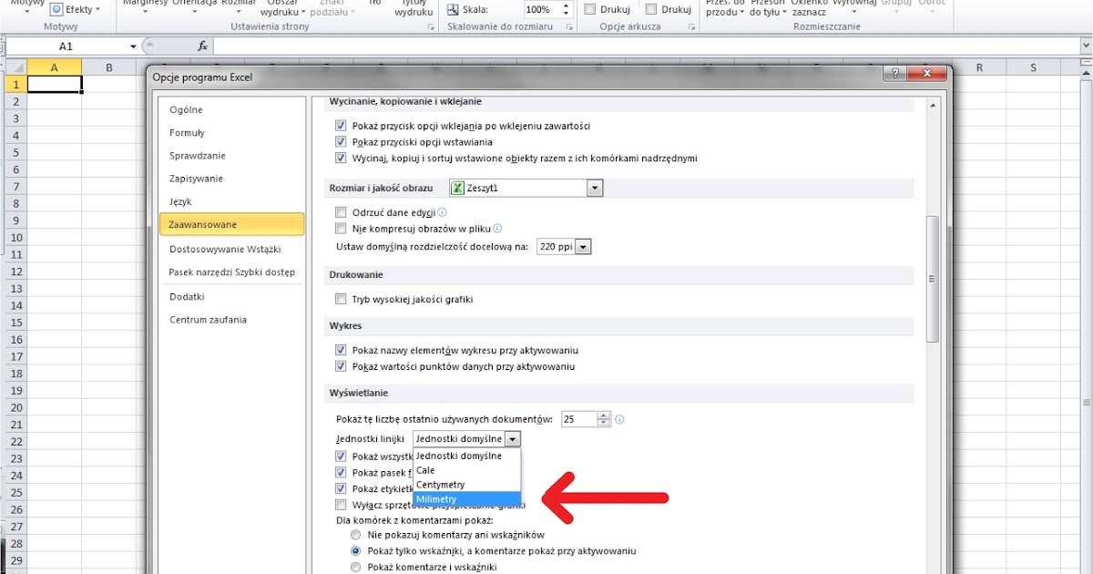
Task: Open the 220 ppi resolution dropdown
Action: tap(582, 246)
